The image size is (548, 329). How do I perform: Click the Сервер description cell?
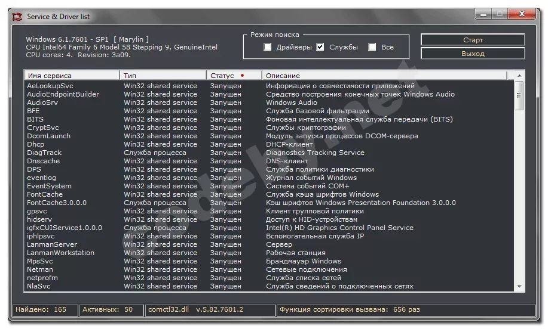279,244
